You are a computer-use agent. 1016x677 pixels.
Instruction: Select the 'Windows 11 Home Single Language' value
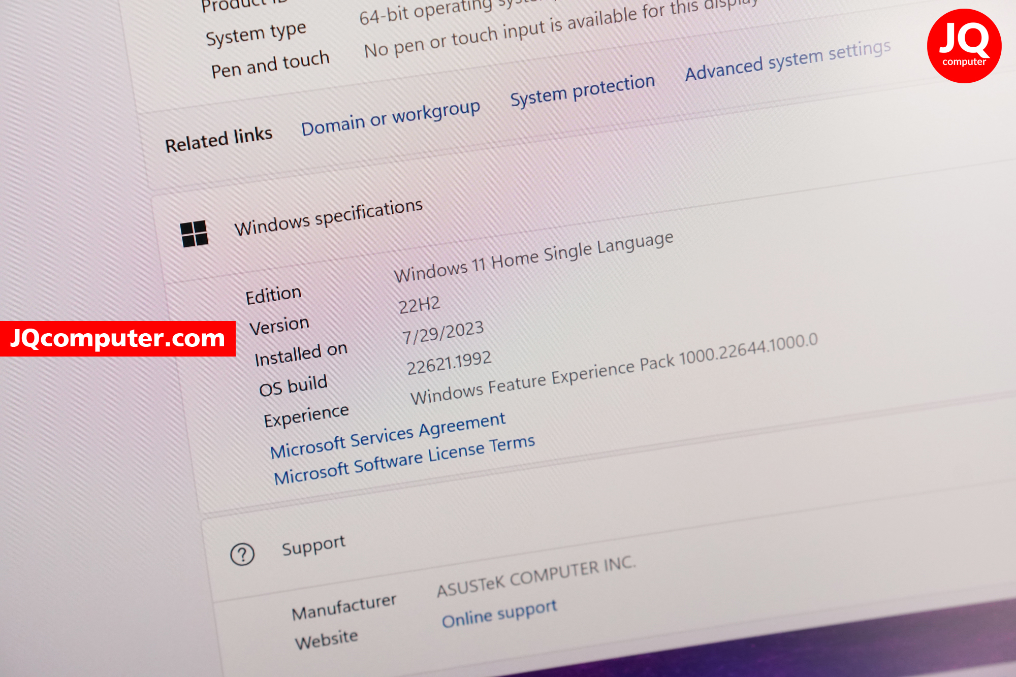(x=534, y=256)
